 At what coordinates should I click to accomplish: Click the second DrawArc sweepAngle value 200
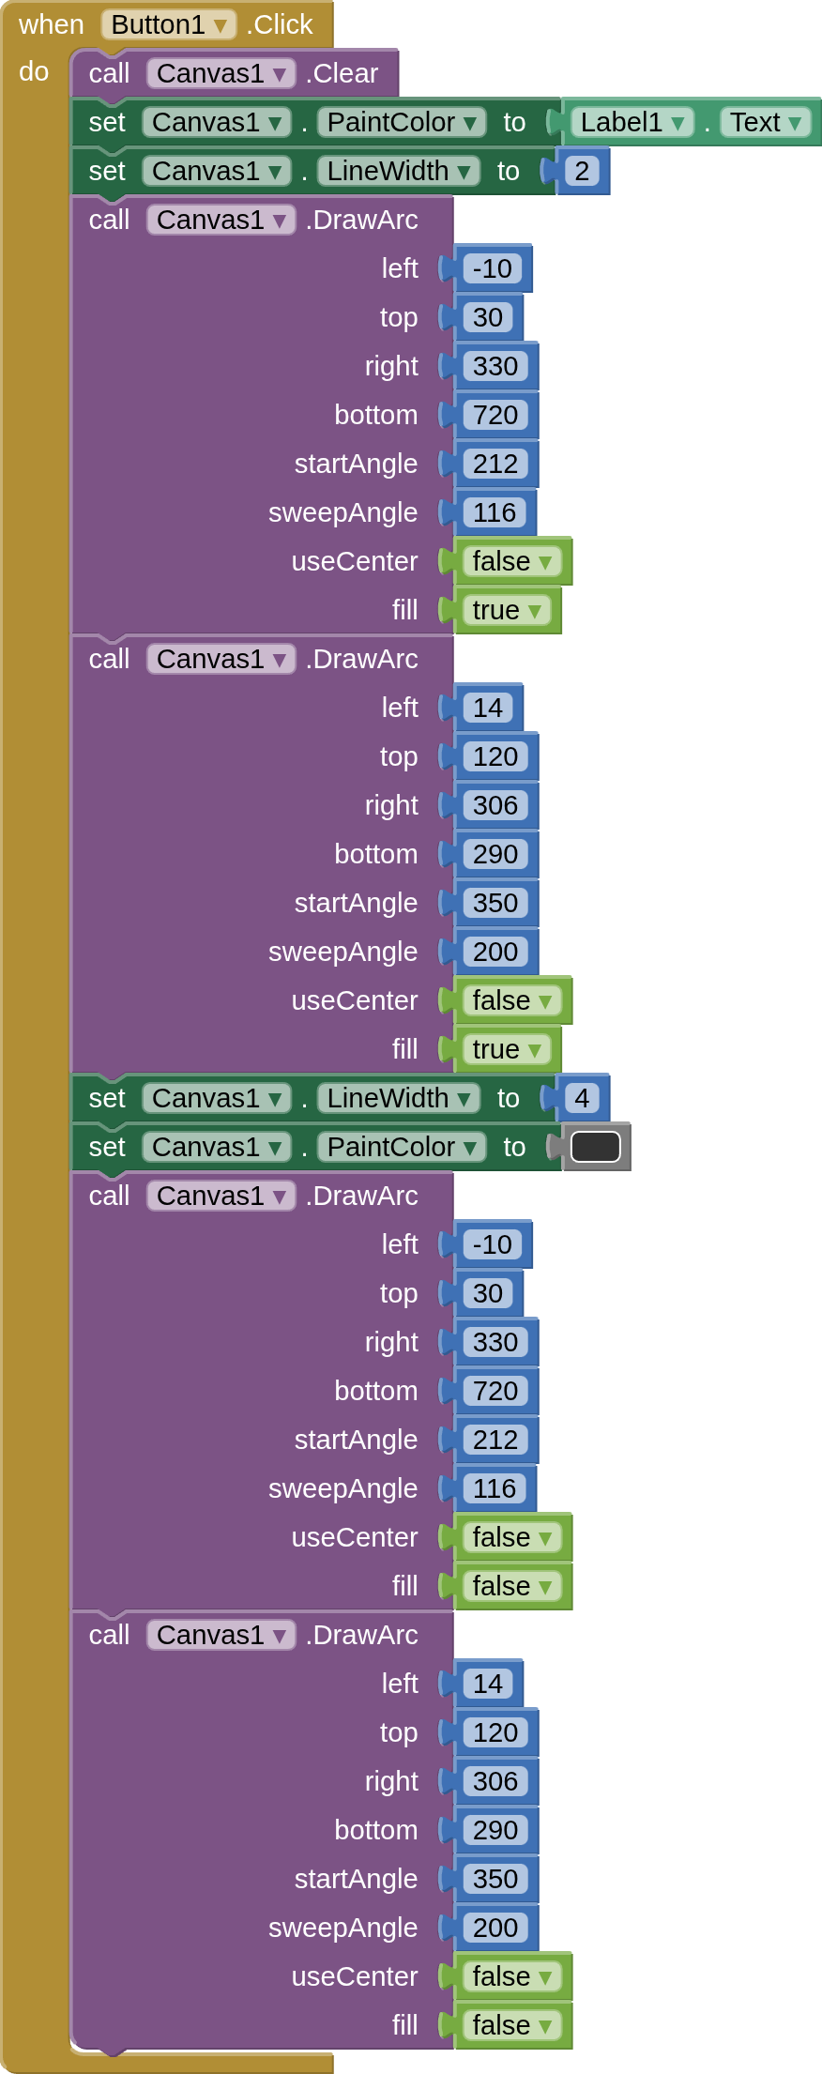[x=495, y=952]
